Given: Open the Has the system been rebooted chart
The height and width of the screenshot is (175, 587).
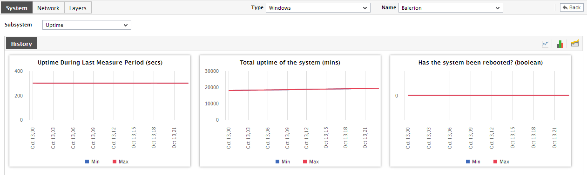Looking at the screenshot, I should [480, 111].
